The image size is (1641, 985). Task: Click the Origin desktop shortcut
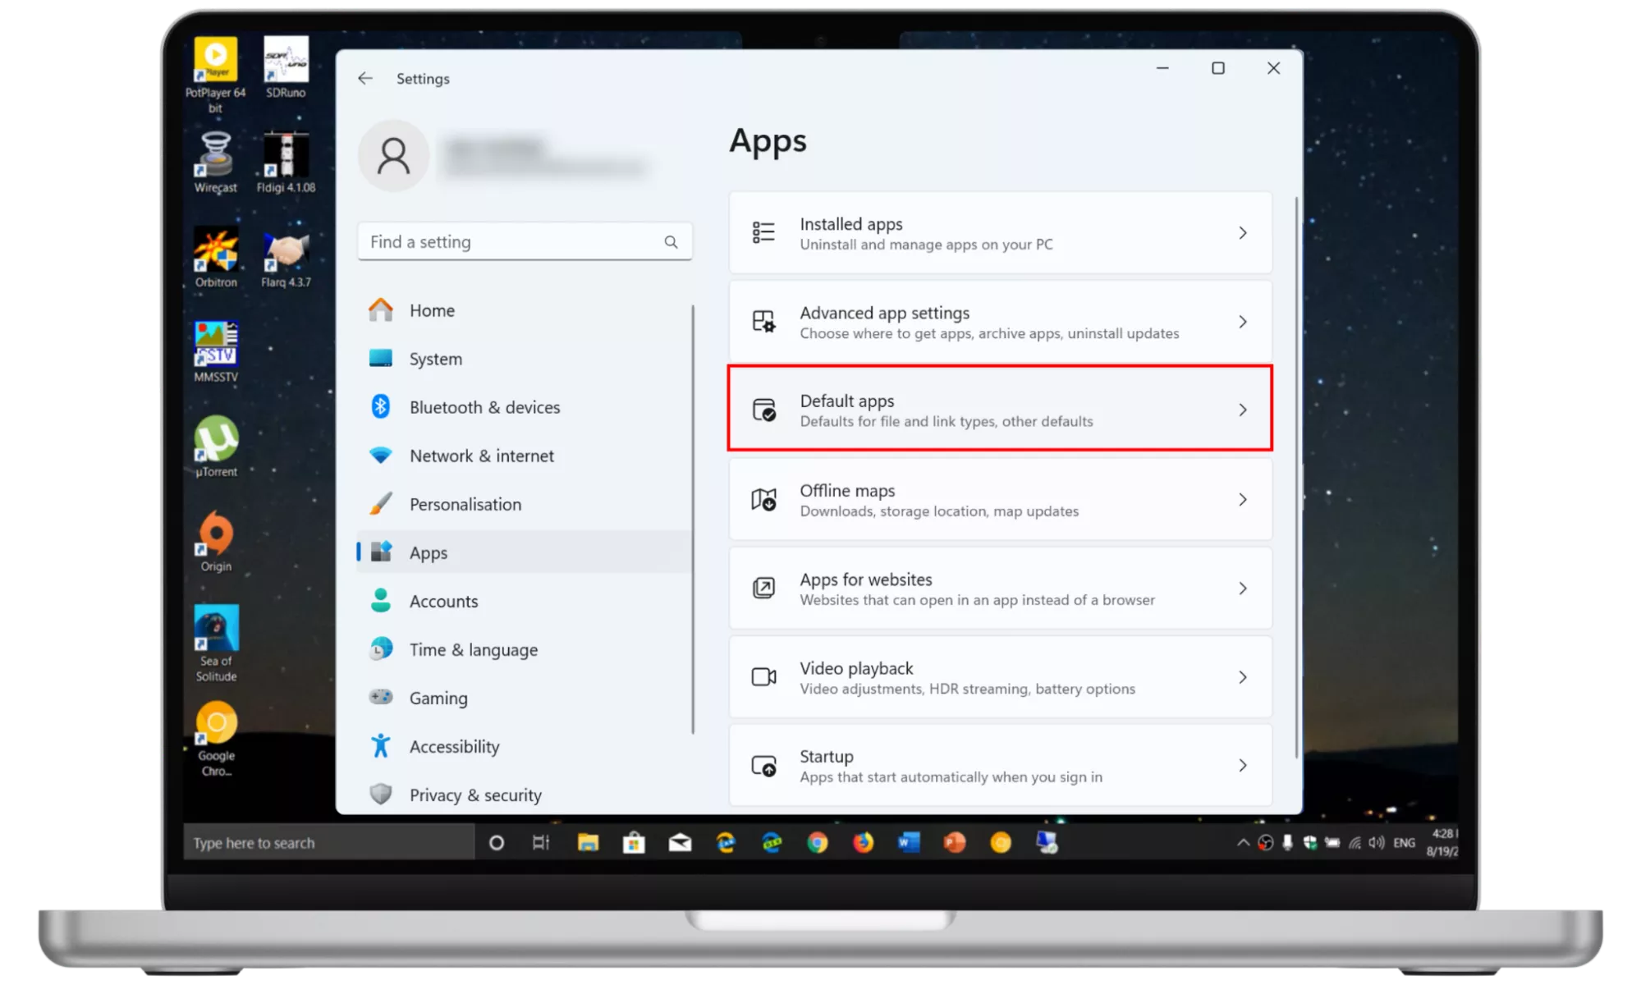pyautogui.click(x=216, y=535)
